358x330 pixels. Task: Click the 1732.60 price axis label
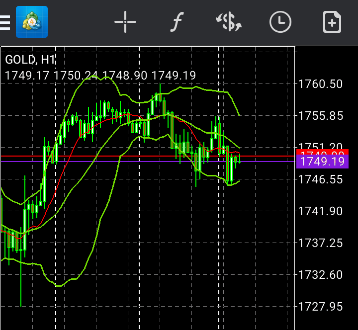(x=321, y=275)
